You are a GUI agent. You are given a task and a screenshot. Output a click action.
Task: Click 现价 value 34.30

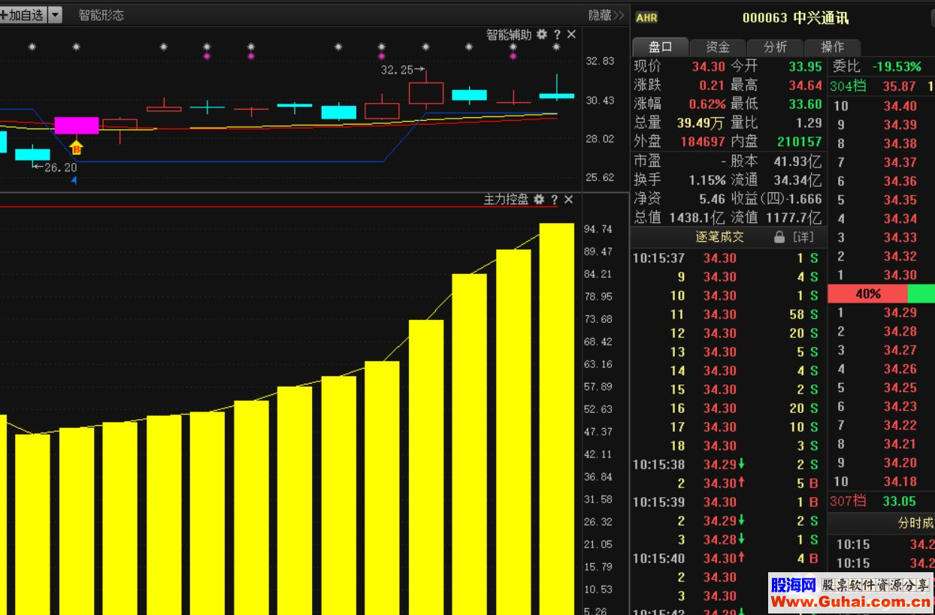(x=708, y=67)
